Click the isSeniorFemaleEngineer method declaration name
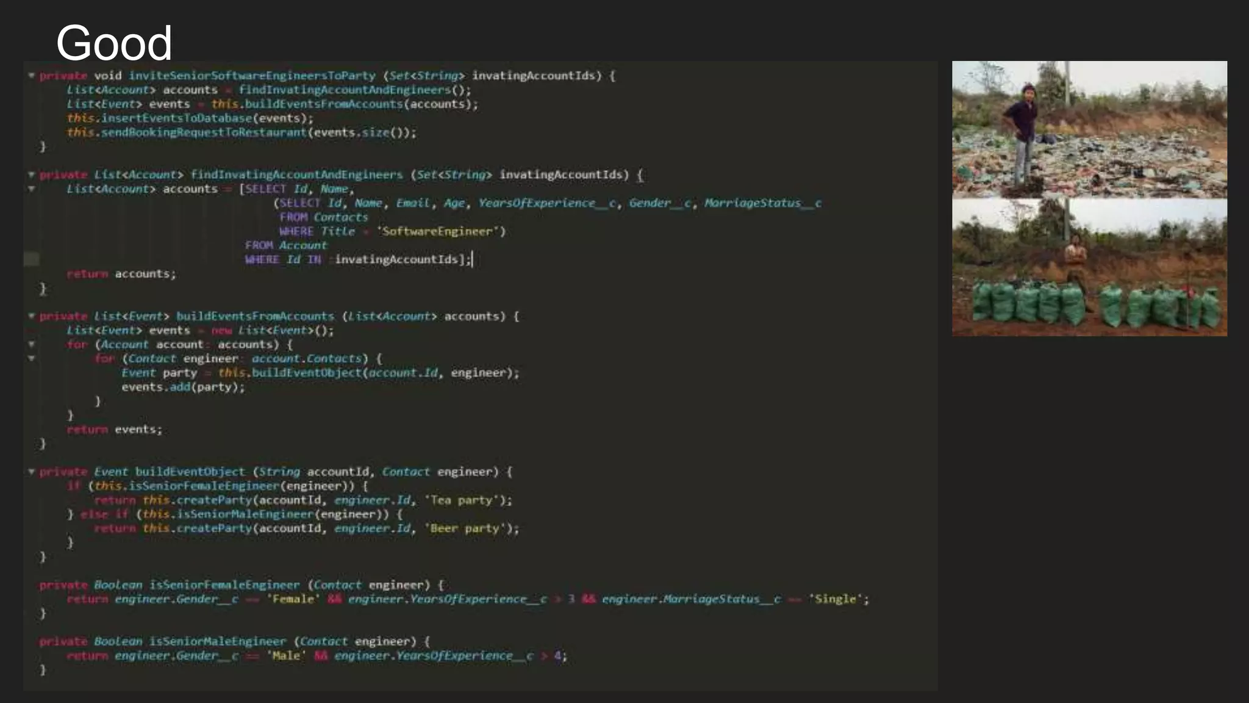This screenshot has height=703, width=1249. point(224,585)
